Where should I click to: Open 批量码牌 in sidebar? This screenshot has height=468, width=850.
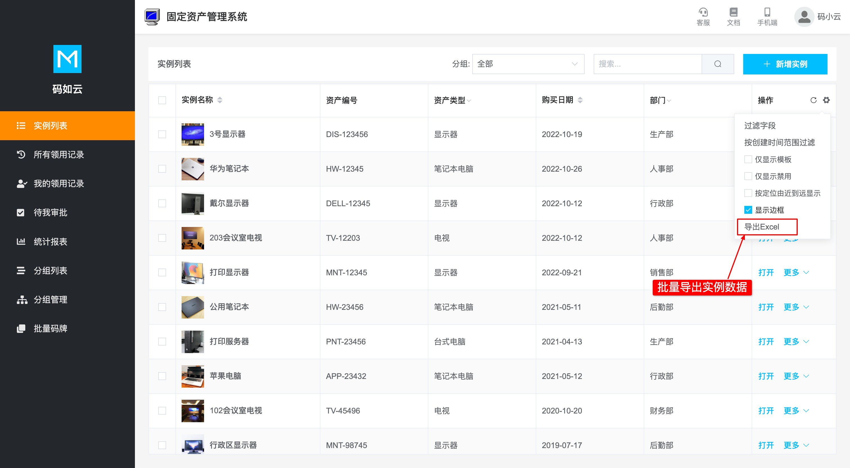click(67, 329)
